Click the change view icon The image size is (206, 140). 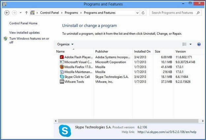coord(184,44)
